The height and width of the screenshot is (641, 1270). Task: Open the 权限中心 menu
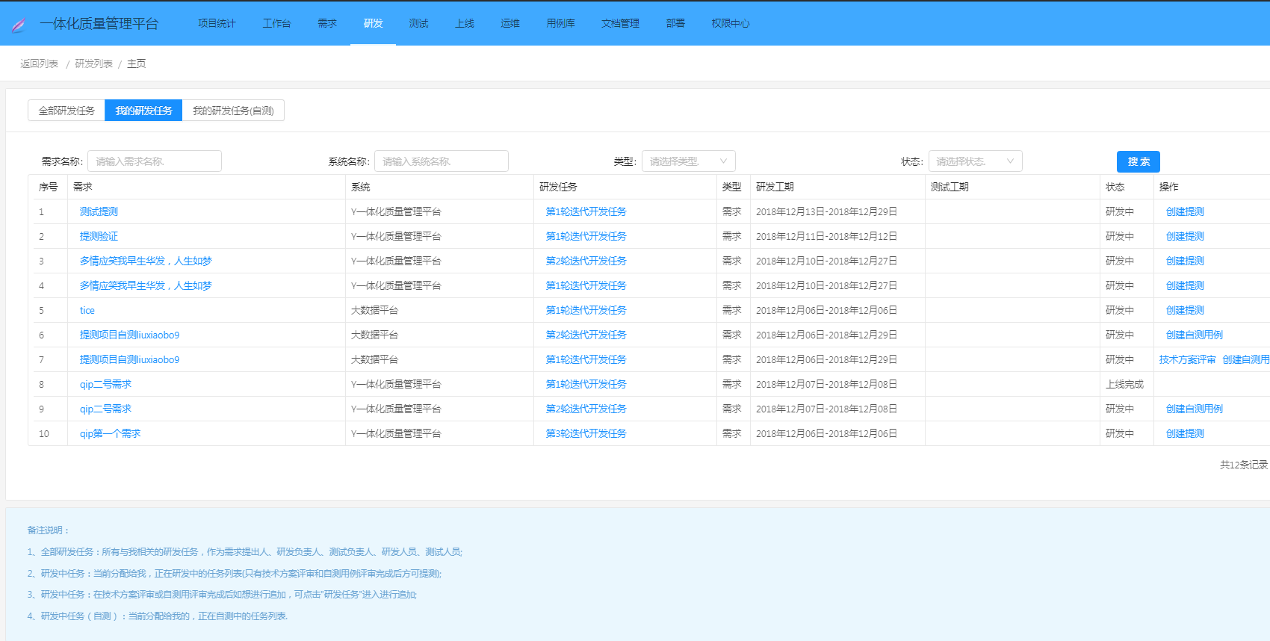(x=731, y=23)
